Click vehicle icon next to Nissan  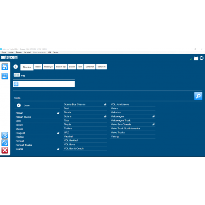tap(58, 113)
